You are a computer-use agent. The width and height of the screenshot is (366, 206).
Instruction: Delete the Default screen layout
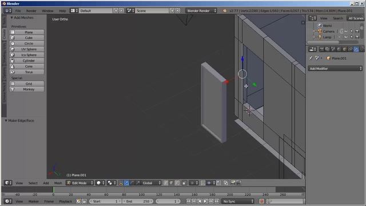[121, 11]
